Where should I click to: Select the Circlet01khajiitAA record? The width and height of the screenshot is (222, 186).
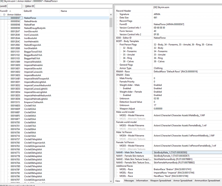coord(33,139)
